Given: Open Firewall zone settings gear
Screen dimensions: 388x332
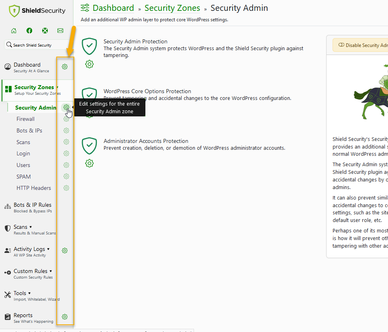Looking at the screenshot, I should tap(66, 119).
